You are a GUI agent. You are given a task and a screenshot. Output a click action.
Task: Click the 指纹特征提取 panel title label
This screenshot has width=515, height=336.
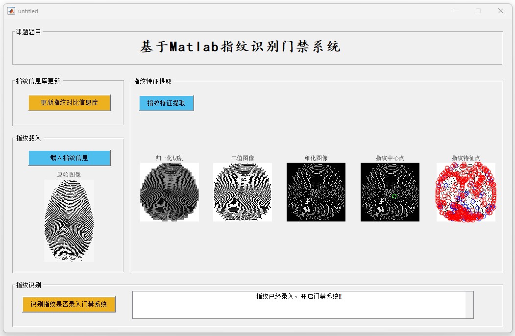tap(152, 81)
